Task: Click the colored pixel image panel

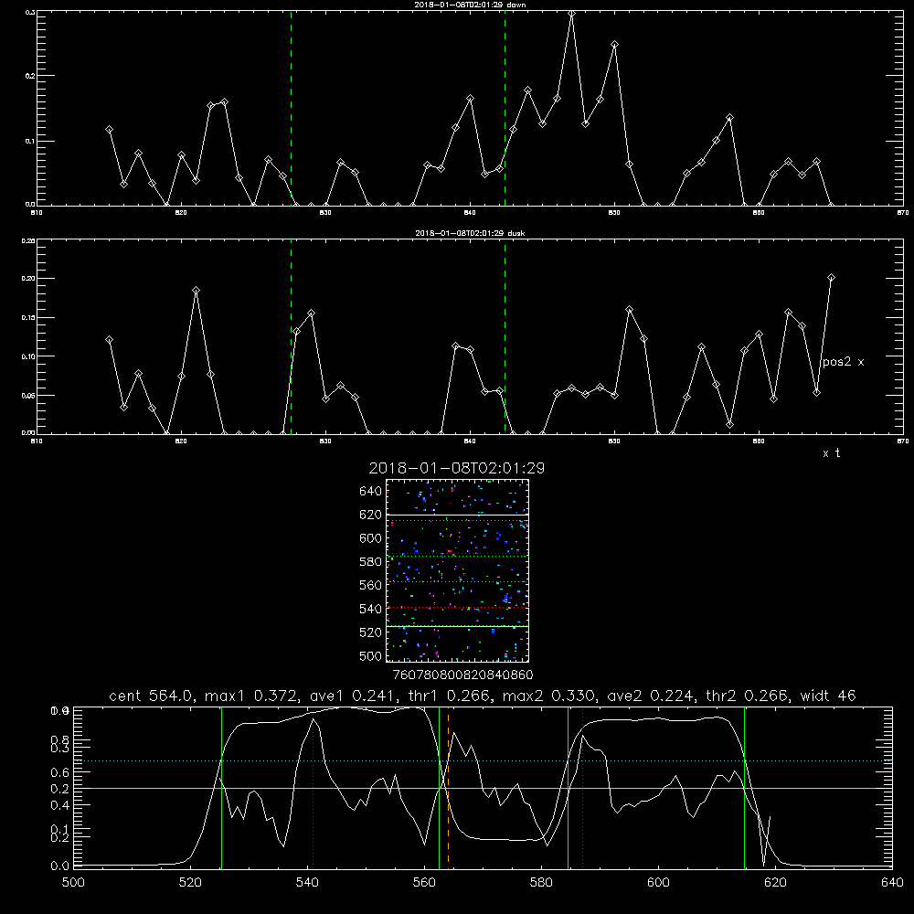Action: tap(458, 570)
